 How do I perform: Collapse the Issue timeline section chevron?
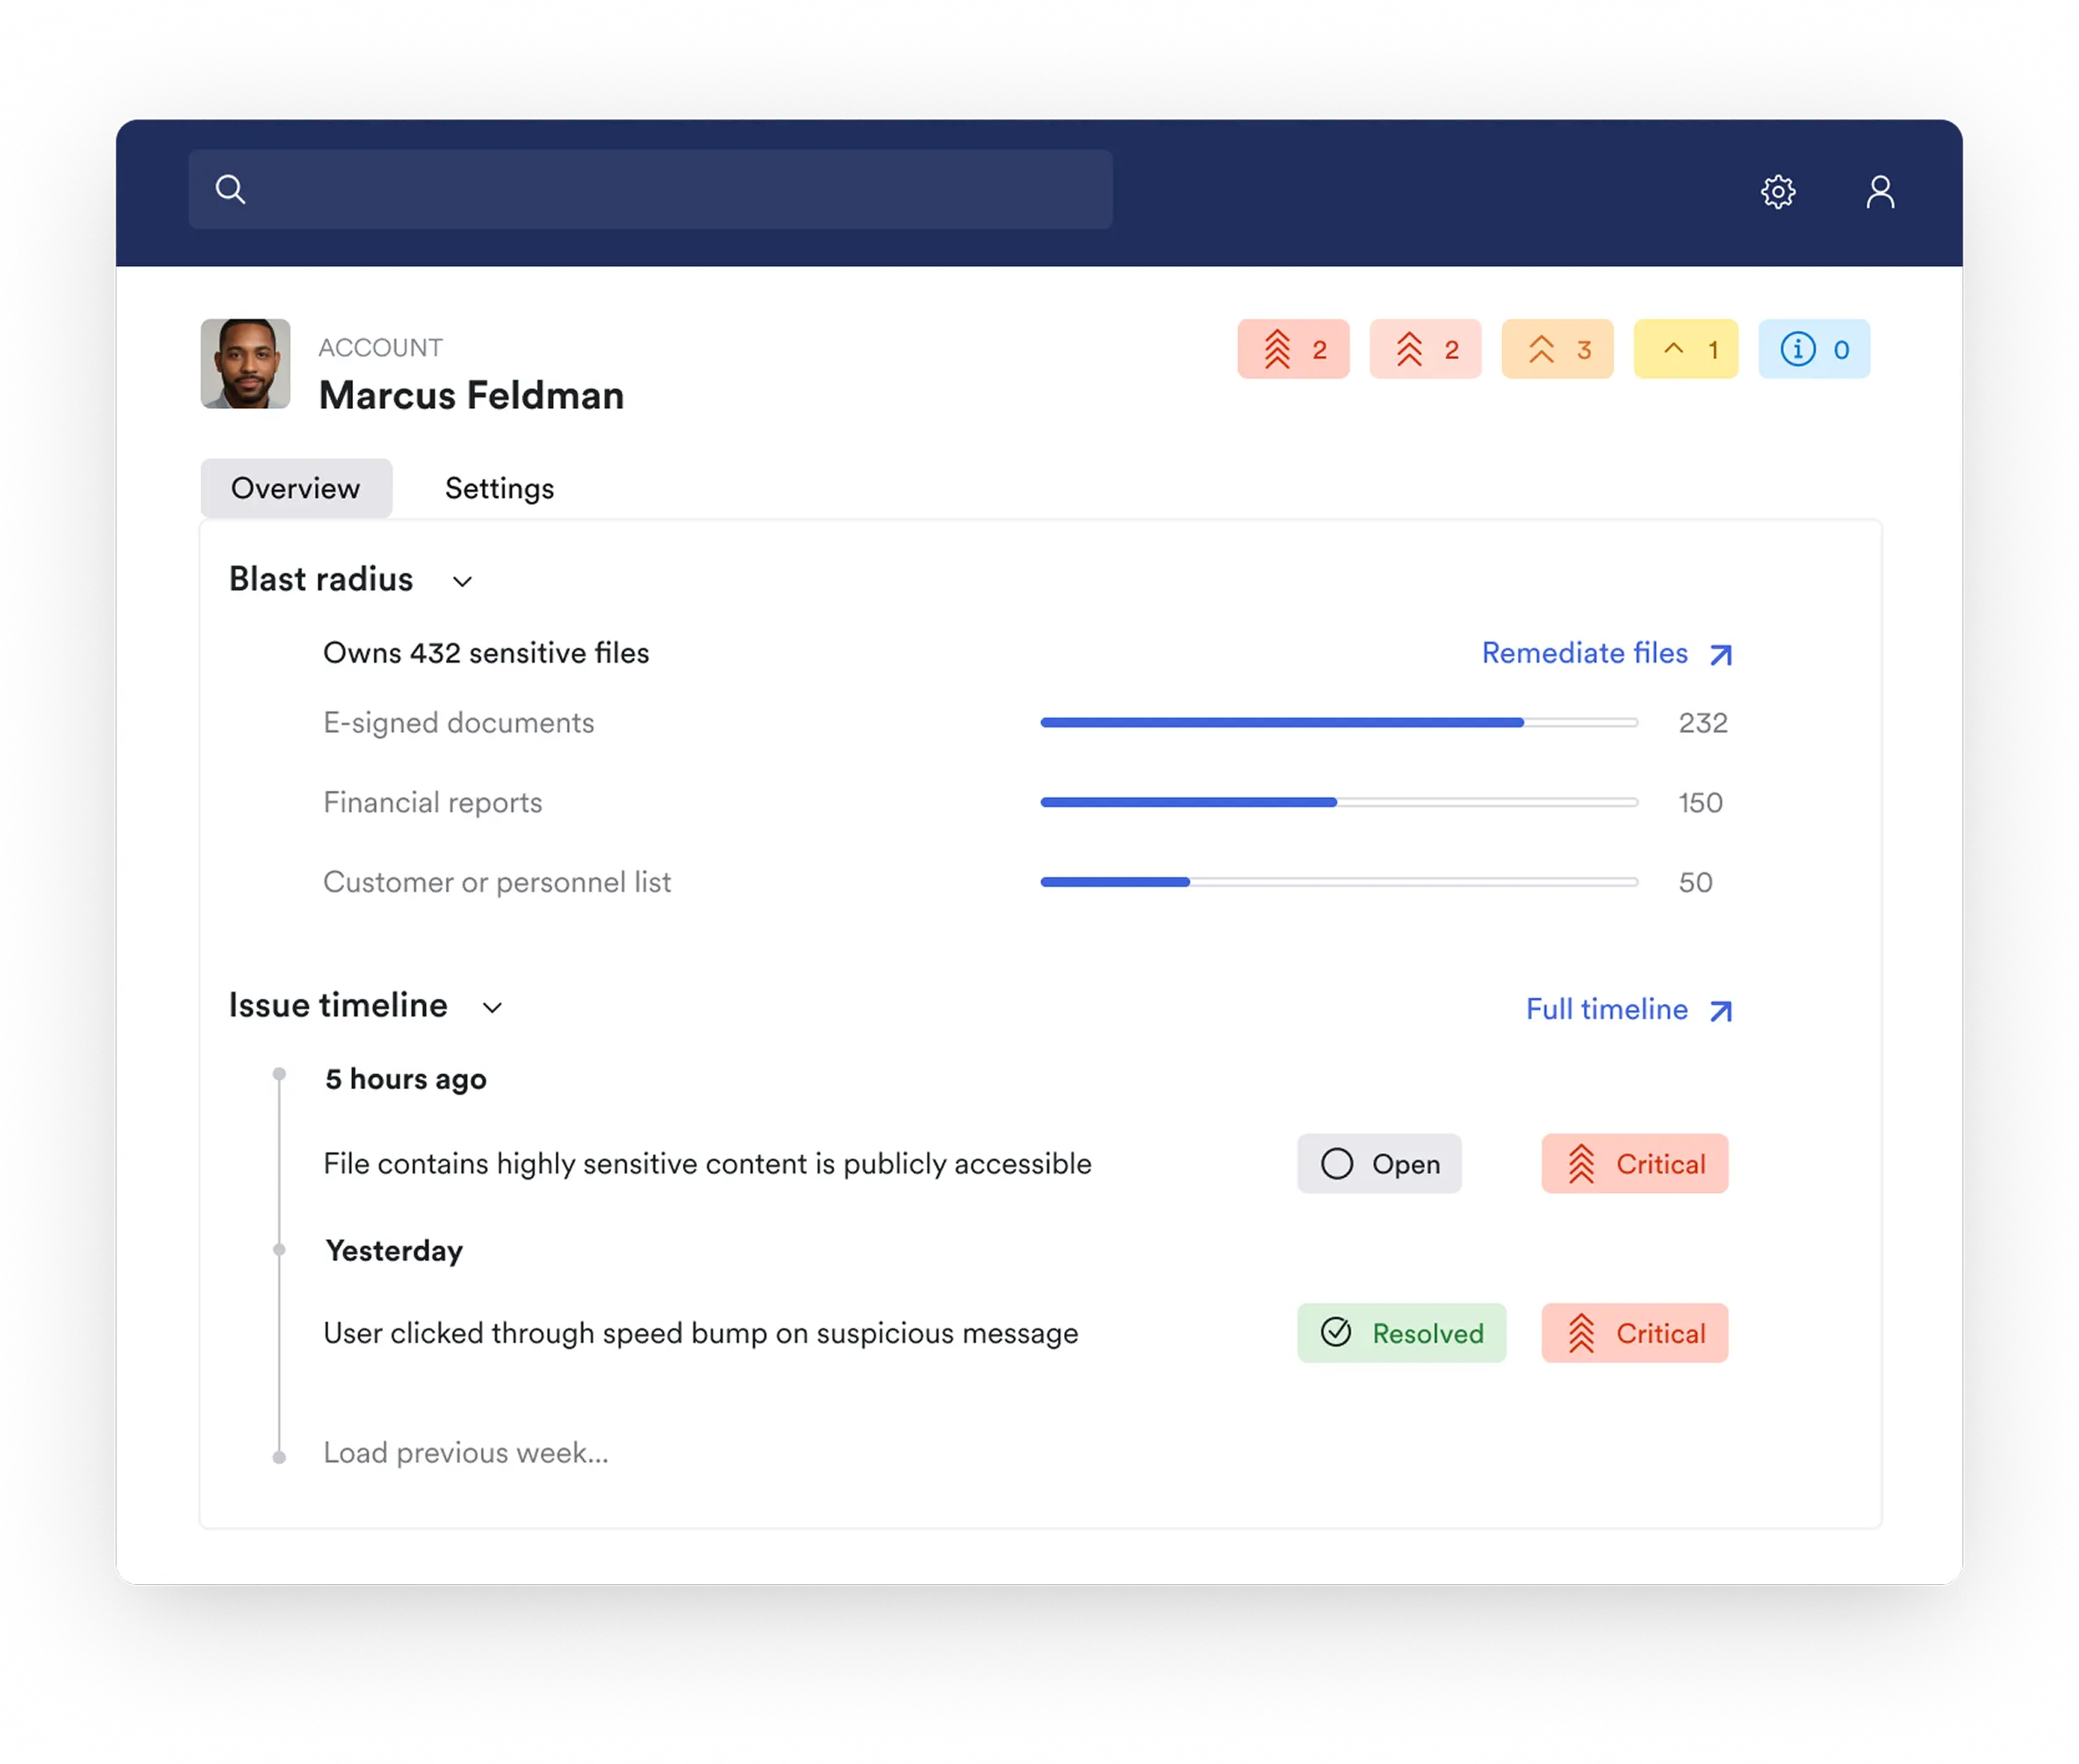point(493,1007)
